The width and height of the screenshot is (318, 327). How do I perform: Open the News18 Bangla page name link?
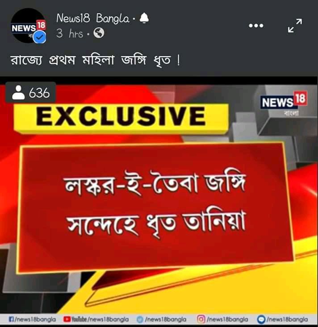(93, 18)
